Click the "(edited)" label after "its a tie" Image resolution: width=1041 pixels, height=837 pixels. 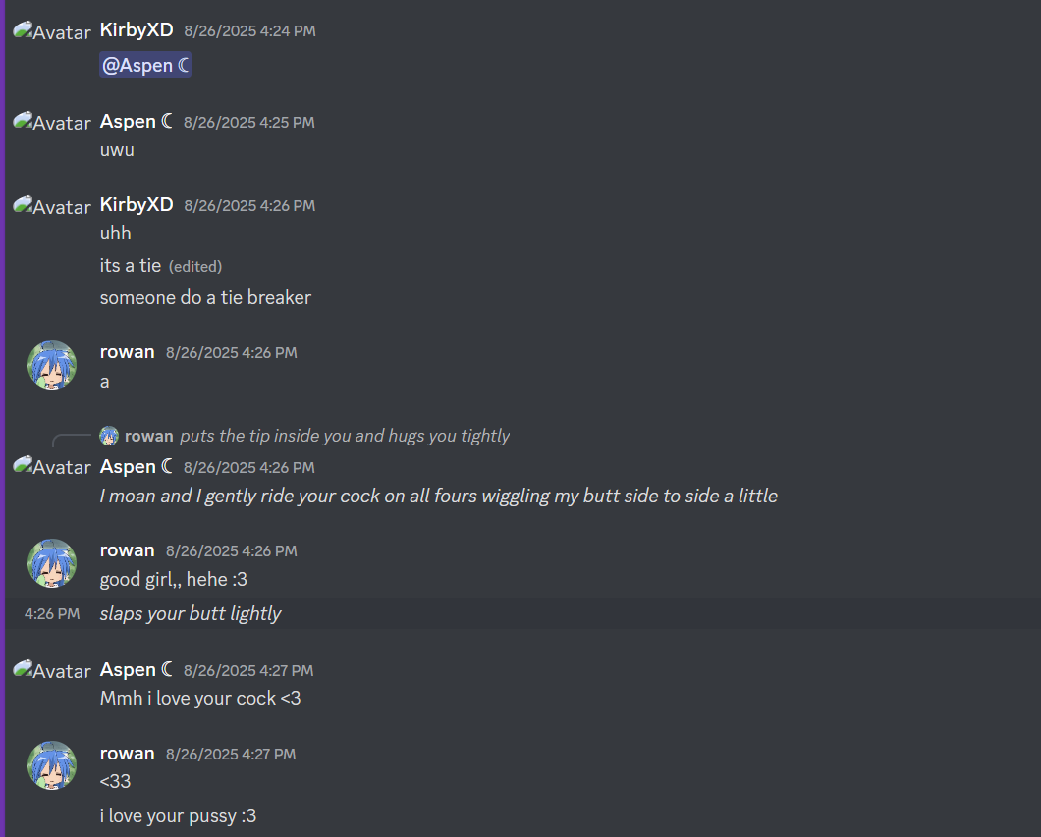[x=195, y=267]
